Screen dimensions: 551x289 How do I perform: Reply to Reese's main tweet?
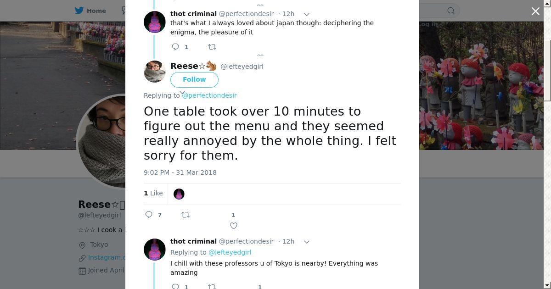click(149, 215)
